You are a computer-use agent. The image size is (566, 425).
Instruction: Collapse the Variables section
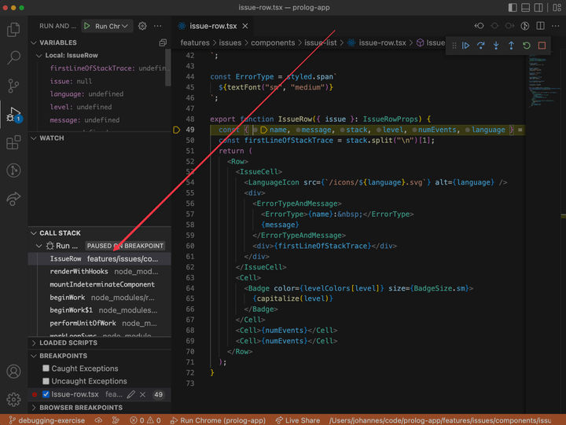58,42
